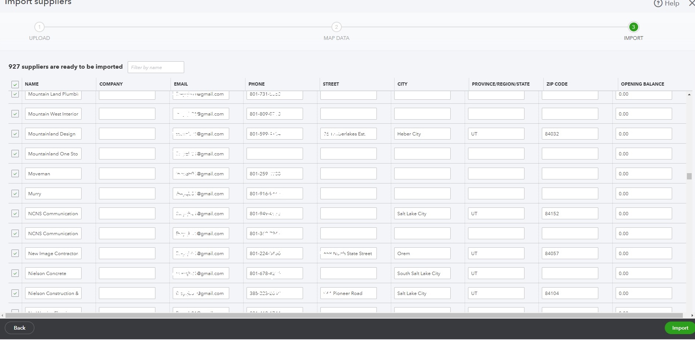Edit the phone field starting 385
Screen dimensions: 695x340
275,293
